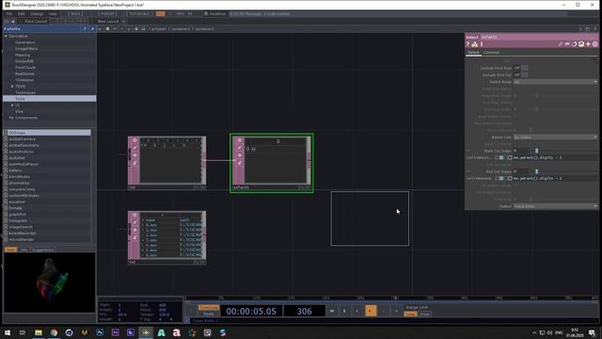Open operator help in parameter panel
The height and width of the screenshot is (339, 602).
point(468,44)
